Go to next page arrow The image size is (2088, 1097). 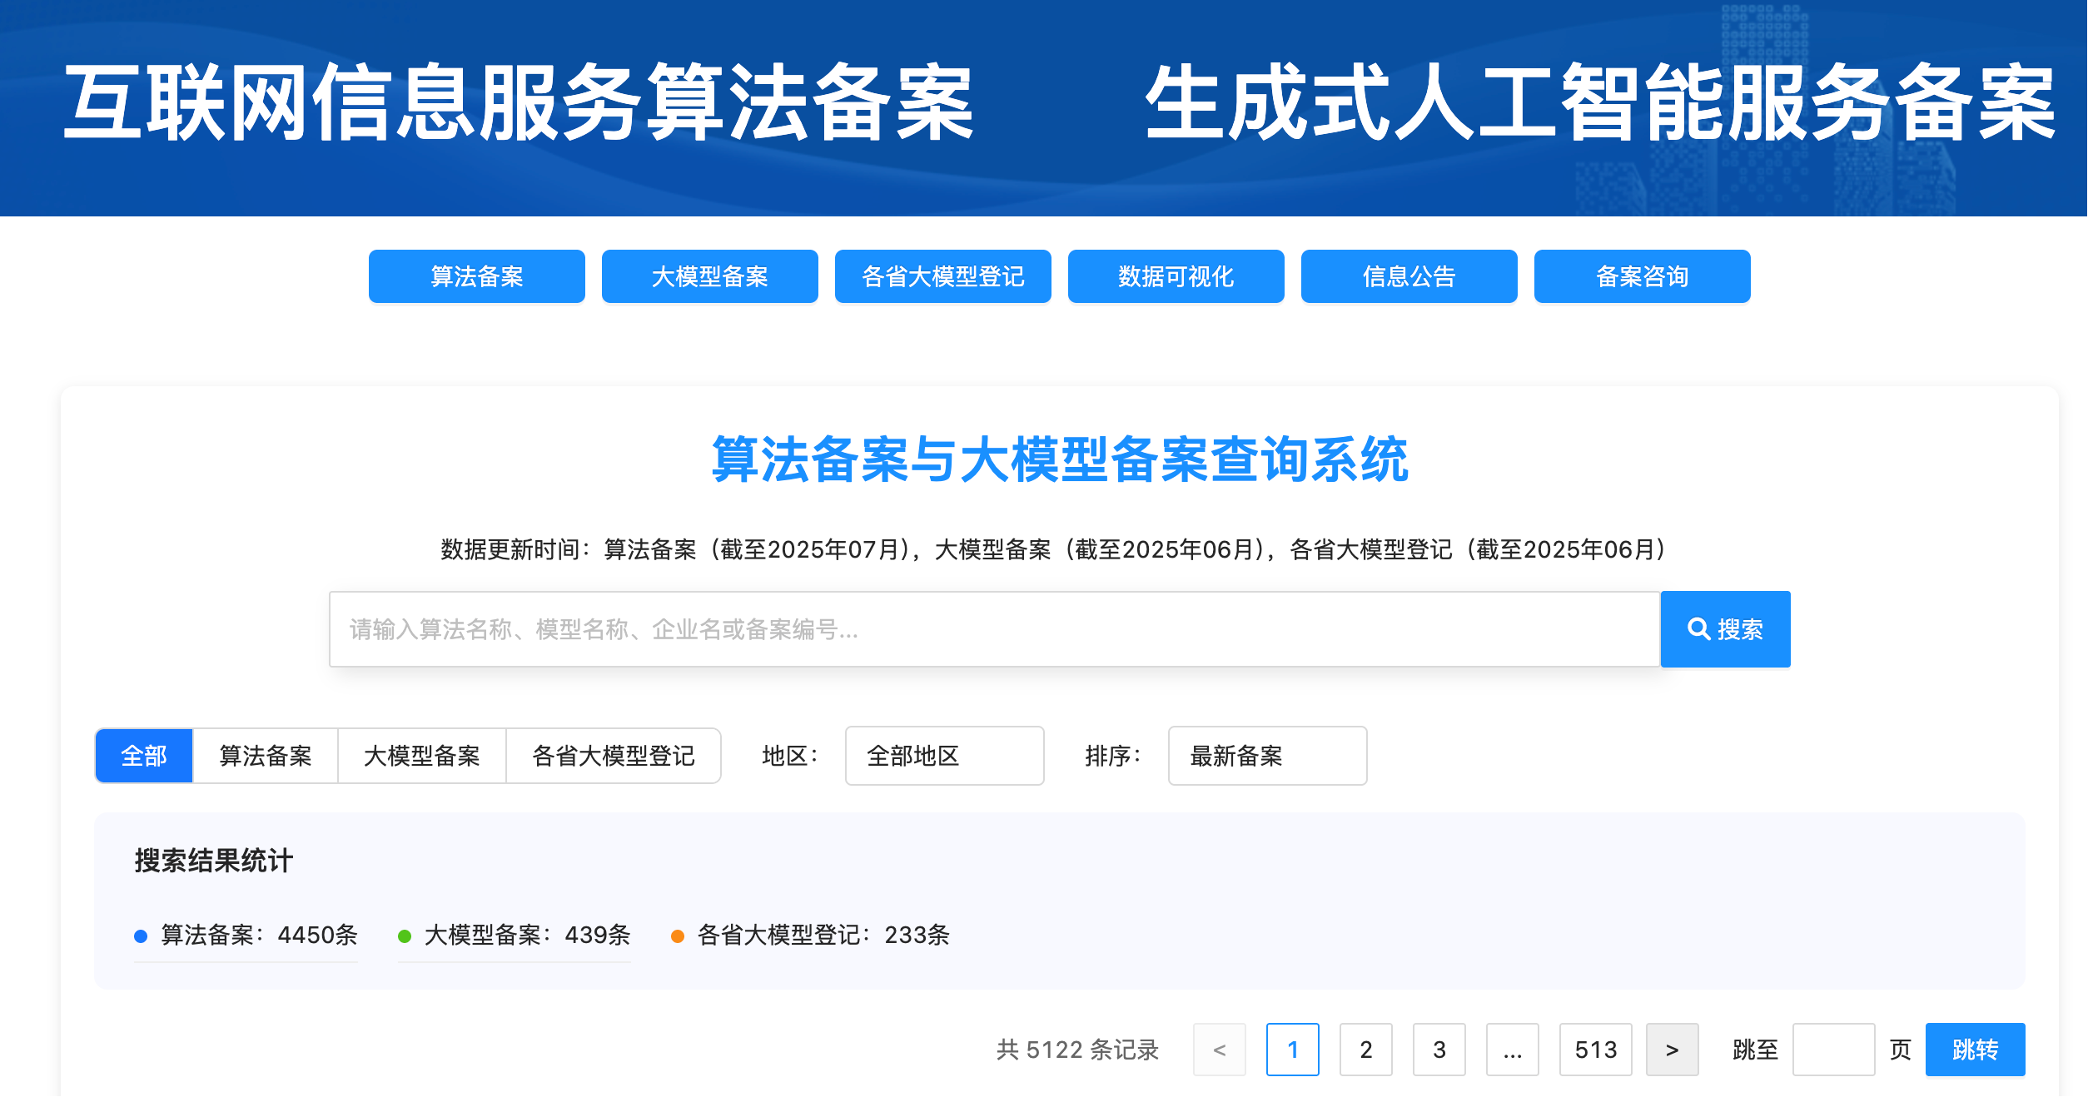1672,1050
